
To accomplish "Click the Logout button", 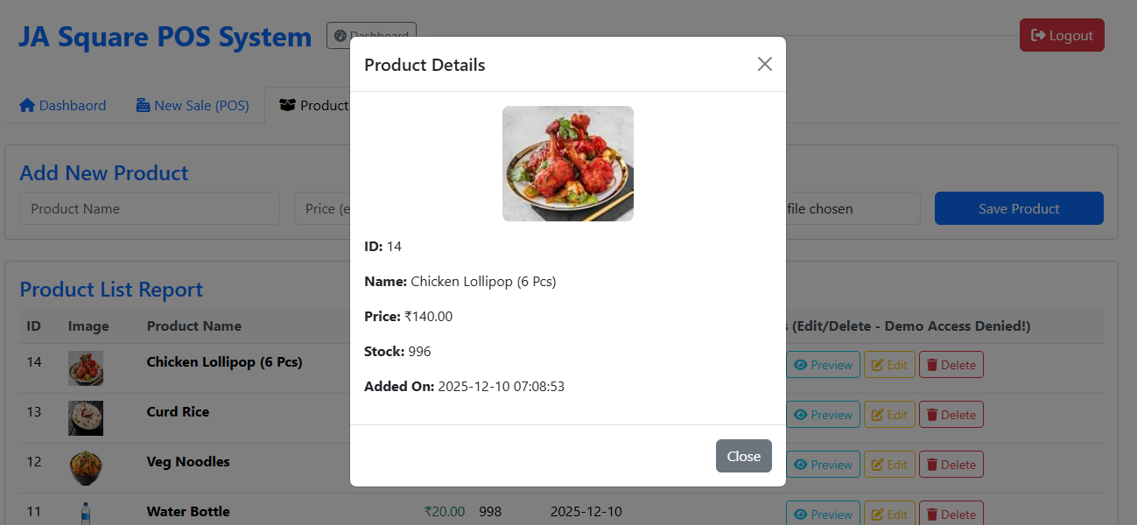I will [x=1062, y=35].
